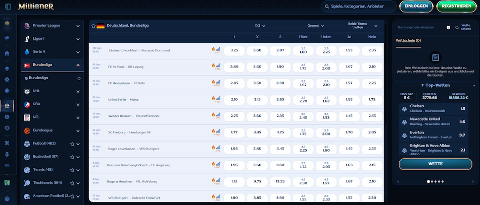Click the gold star icon atop the left rail
Viewport: 480px width, 205px height.
(x=7, y=23)
